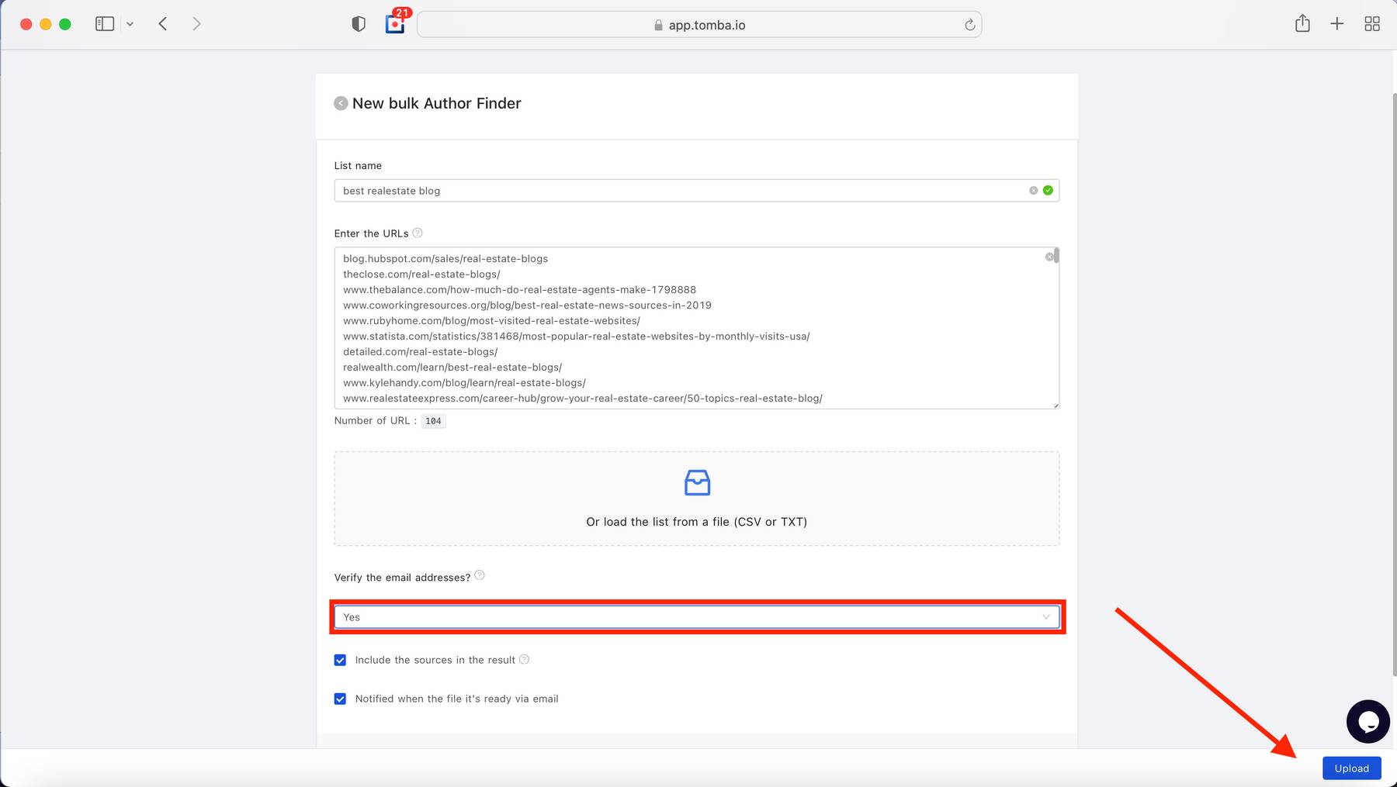Click the 104 URL count badge
Screen dimensions: 1397x787
point(433,421)
